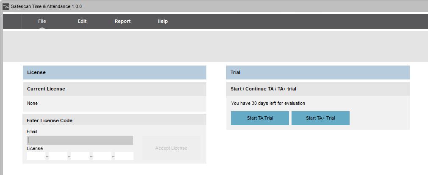Screen dimensions: 428x175
Task: Click 'You have 30 days left for evaluation'
Action: pos(268,104)
